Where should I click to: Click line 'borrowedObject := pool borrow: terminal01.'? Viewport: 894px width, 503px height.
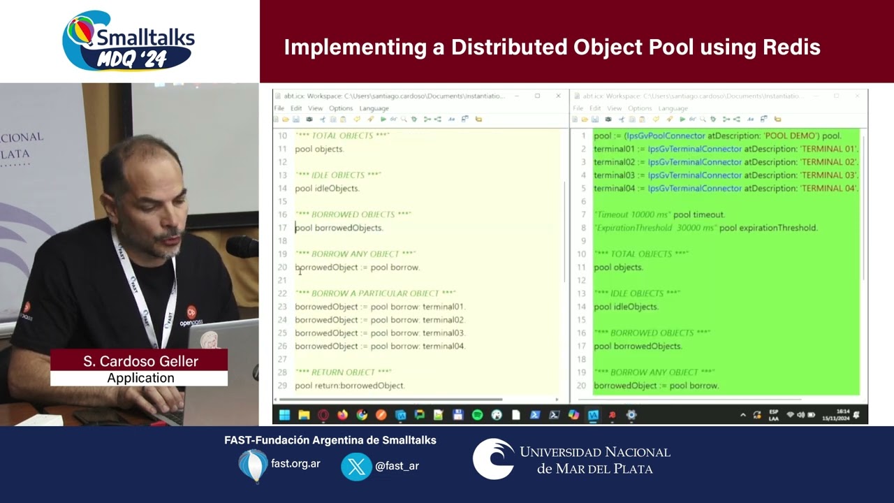coord(380,307)
